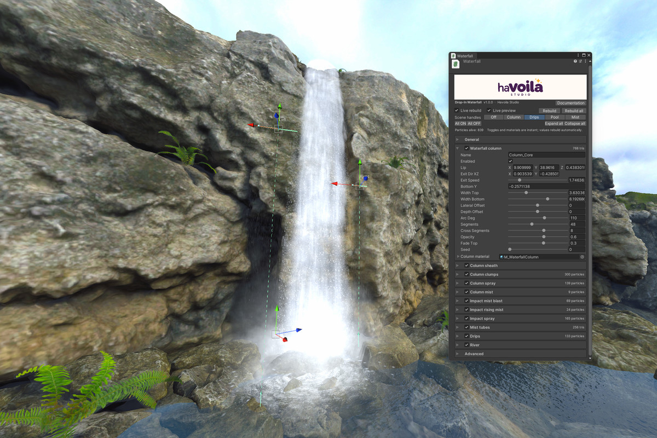The width and height of the screenshot is (657, 438).
Task: Open the component header three-dot menu
Action: point(585,61)
